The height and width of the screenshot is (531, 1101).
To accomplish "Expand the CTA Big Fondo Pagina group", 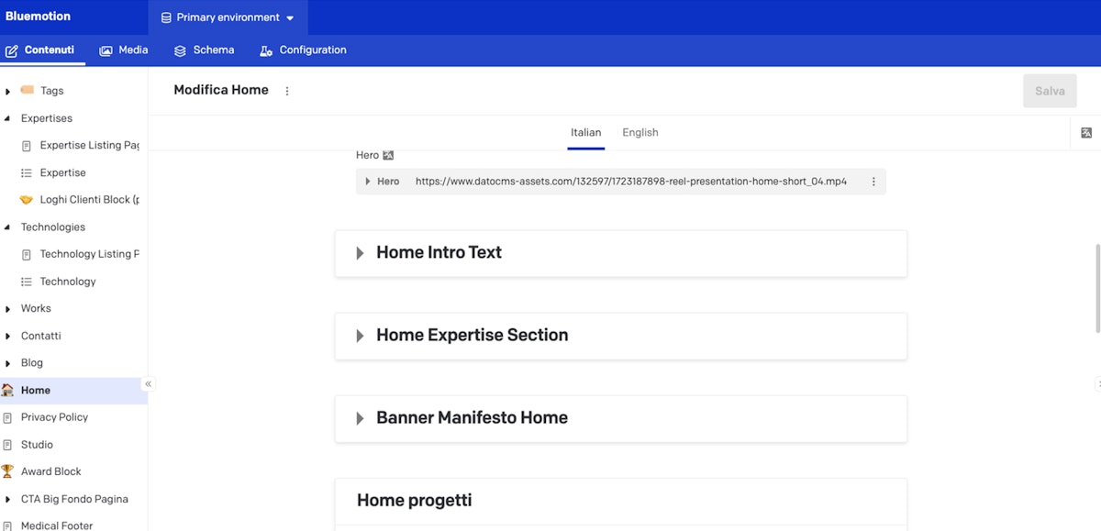I will [8, 500].
